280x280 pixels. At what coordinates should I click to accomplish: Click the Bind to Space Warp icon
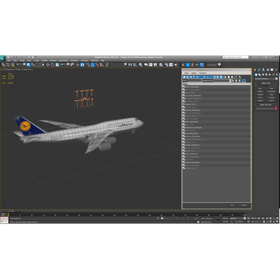(13, 65)
